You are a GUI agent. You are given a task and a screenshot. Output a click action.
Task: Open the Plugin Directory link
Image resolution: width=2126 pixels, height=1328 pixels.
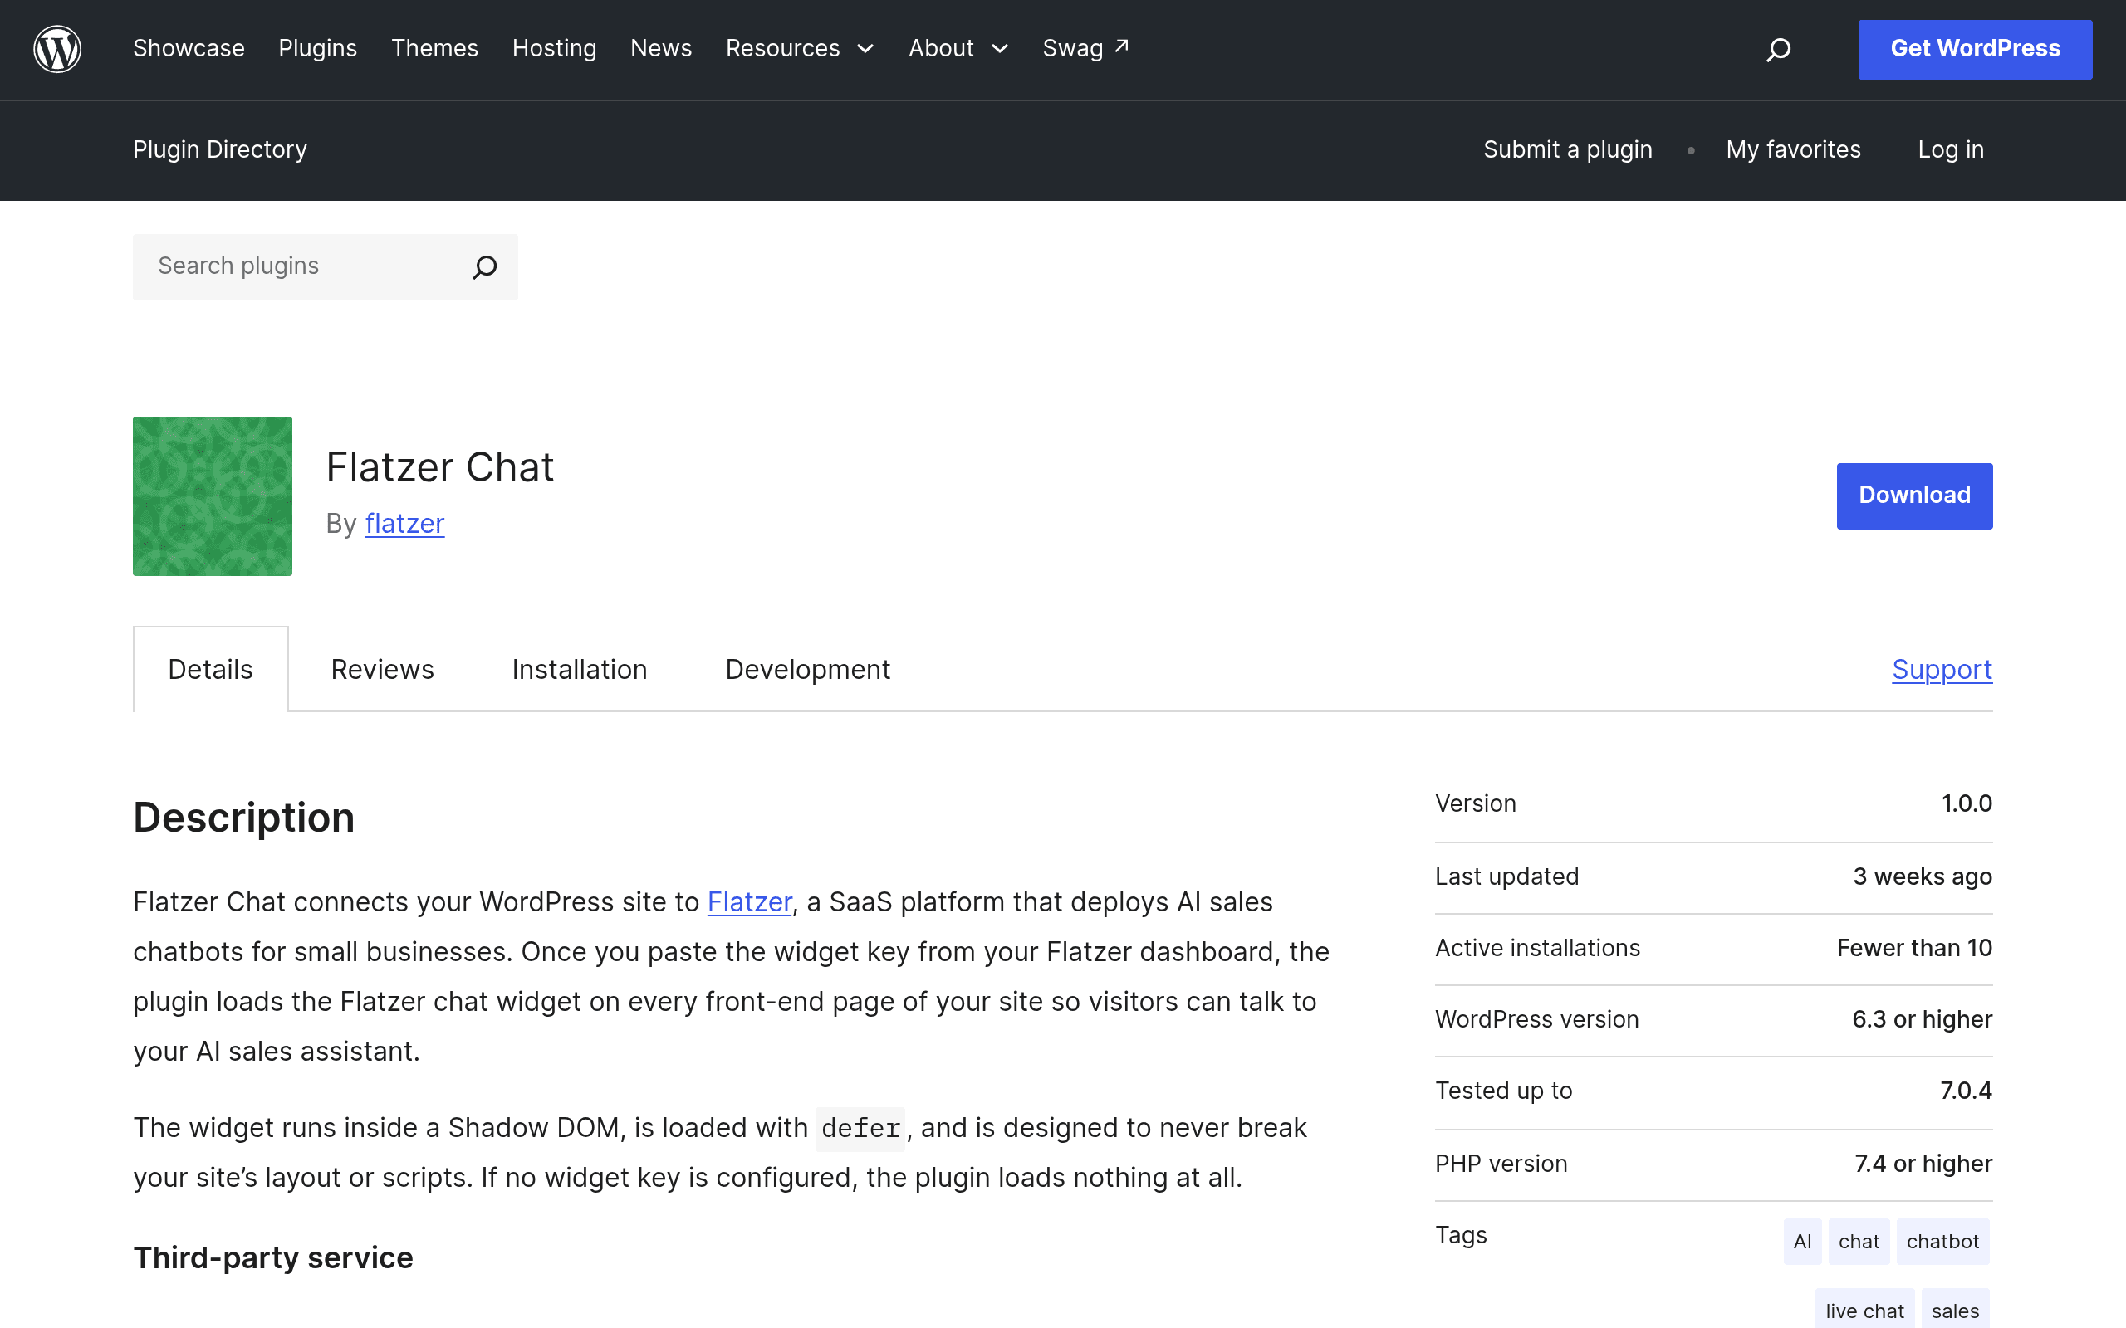[x=221, y=149]
